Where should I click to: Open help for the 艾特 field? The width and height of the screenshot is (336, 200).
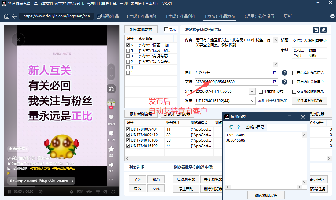tap(285, 82)
